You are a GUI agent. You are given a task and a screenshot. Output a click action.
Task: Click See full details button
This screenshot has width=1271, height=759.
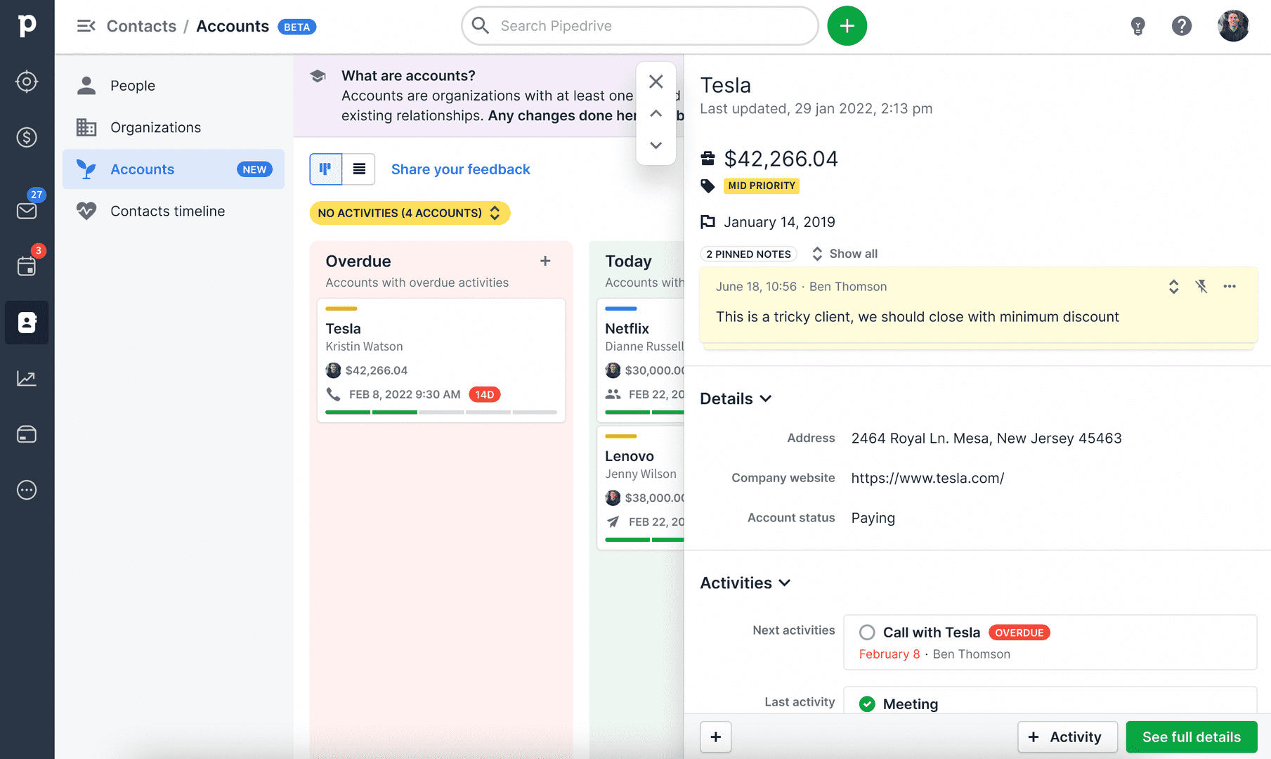pyautogui.click(x=1191, y=737)
